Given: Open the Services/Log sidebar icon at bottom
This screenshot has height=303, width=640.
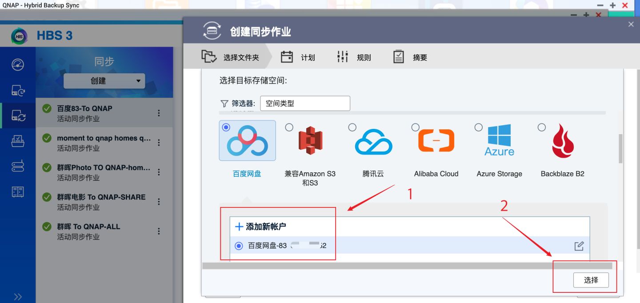Looking at the screenshot, I should pyautogui.click(x=18, y=191).
